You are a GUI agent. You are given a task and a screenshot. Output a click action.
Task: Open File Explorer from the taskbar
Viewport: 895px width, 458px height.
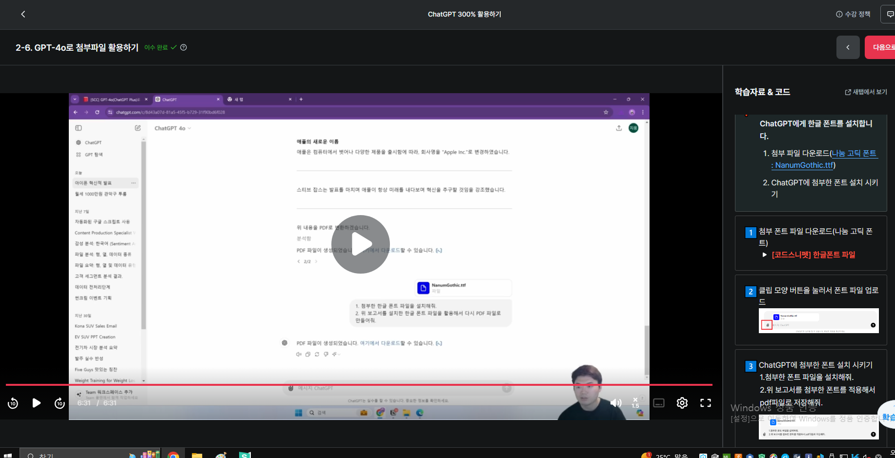[x=197, y=455]
